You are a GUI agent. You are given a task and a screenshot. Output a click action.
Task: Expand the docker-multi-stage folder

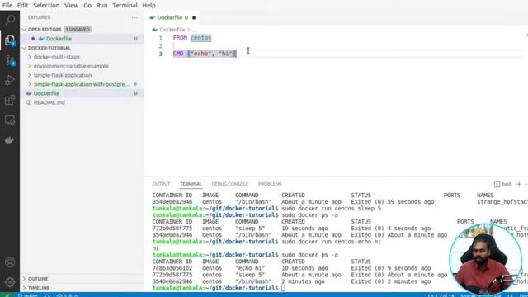pyautogui.click(x=57, y=57)
